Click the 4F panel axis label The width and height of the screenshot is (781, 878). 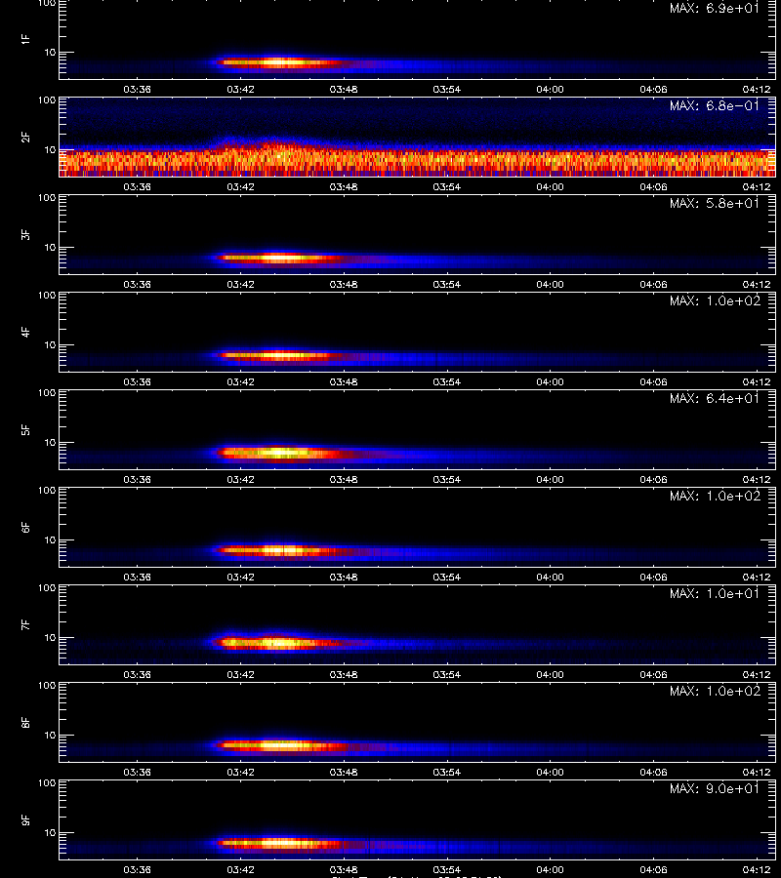pos(25,332)
